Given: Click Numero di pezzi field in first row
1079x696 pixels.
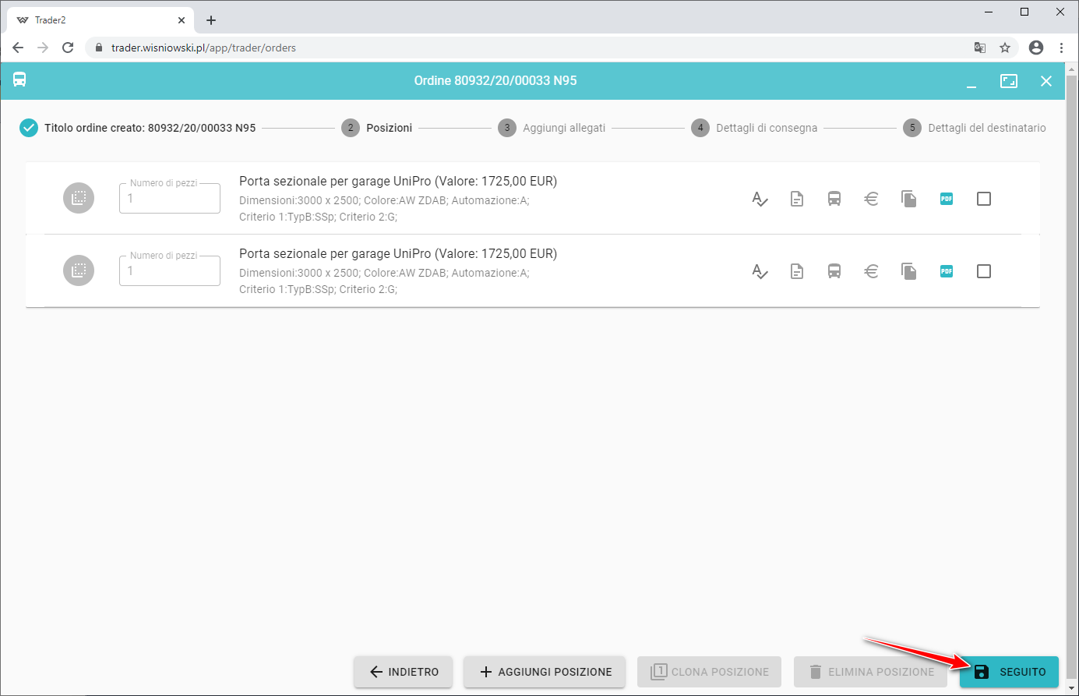Looking at the screenshot, I should click(170, 199).
